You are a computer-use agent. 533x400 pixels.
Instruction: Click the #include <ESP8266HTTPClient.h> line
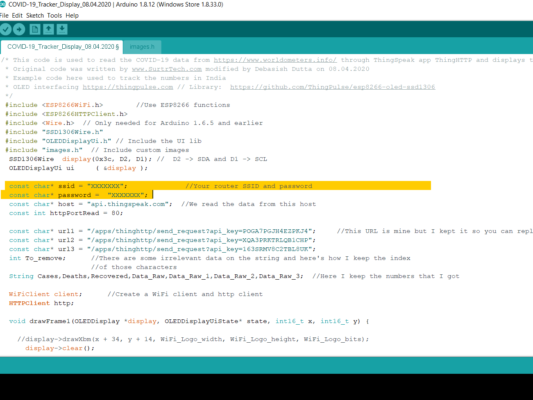[66, 114]
